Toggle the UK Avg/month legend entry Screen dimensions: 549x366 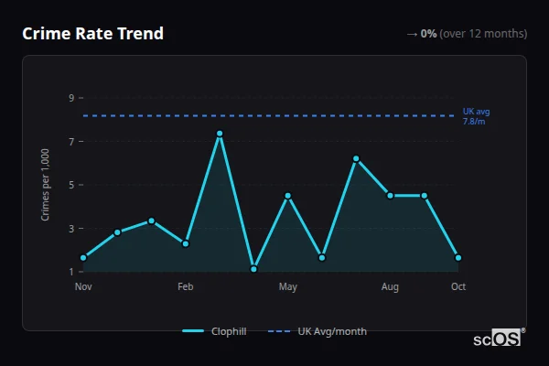pyautogui.click(x=318, y=331)
